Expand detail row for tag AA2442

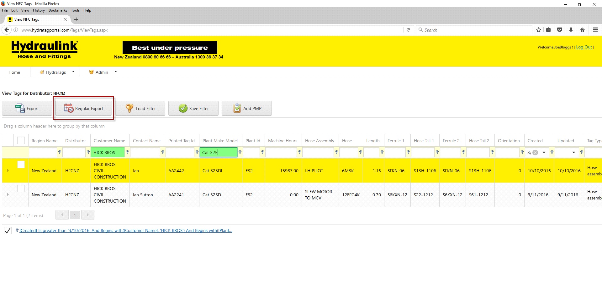pyautogui.click(x=8, y=170)
